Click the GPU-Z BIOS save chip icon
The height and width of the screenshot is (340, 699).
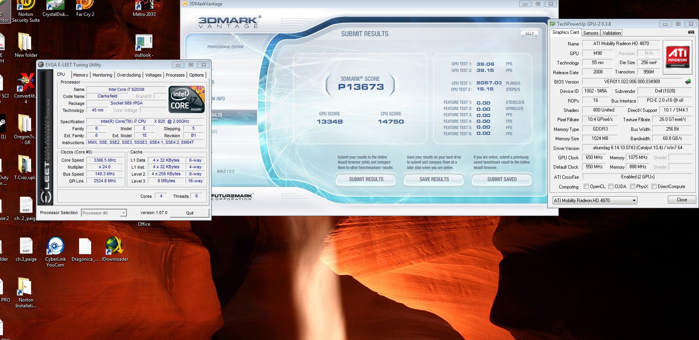click(x=688, y=82)
